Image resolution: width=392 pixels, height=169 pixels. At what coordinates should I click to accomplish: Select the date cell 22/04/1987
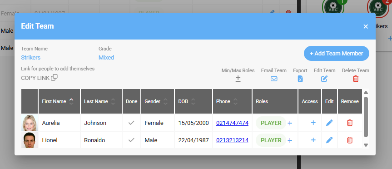point(194,140)
